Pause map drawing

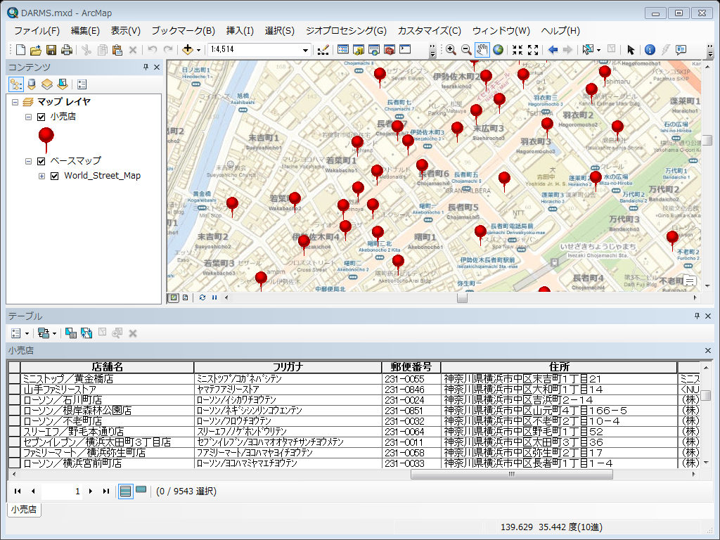[x=214, y=297]
